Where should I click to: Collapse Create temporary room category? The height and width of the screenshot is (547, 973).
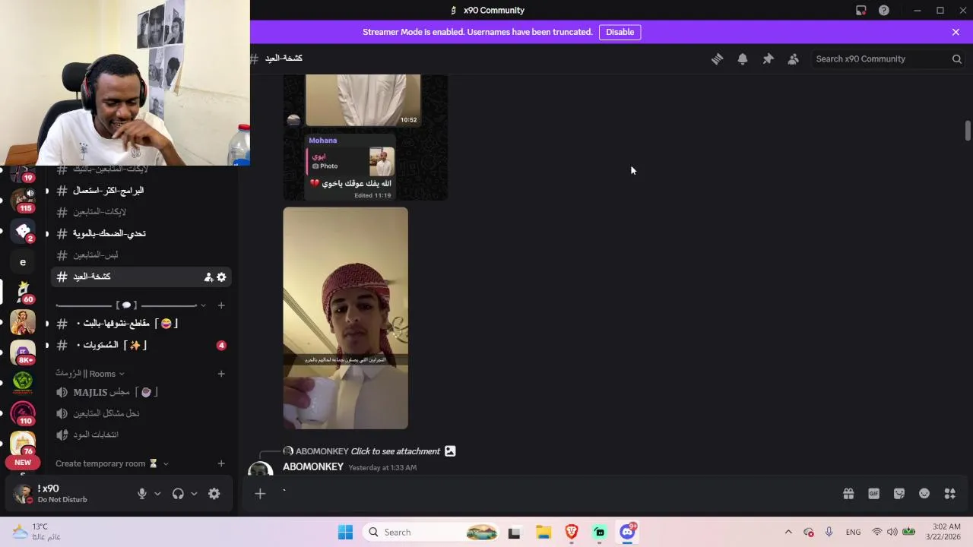pyautogui.click(x=112, y=463)
